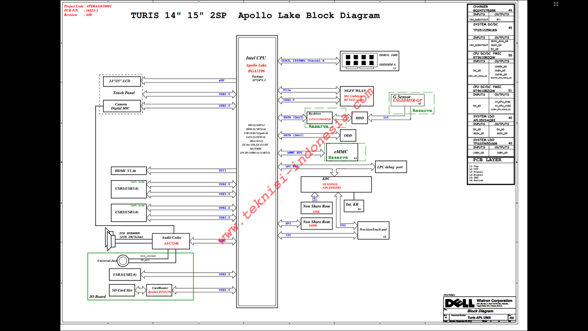Image resolution: width=588 pixels, height=331 pixels.
Task: Click the Universal Jack circle symbol
Action: click(x=123, y=261)
